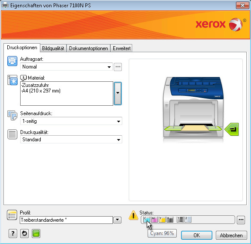Click the yellow warning triangle icon
251x244 pixels.
133,215
